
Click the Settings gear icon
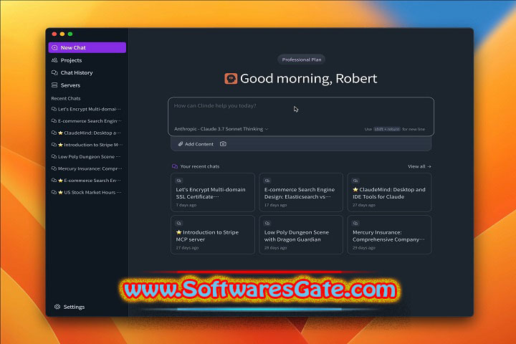coord(57,307)
